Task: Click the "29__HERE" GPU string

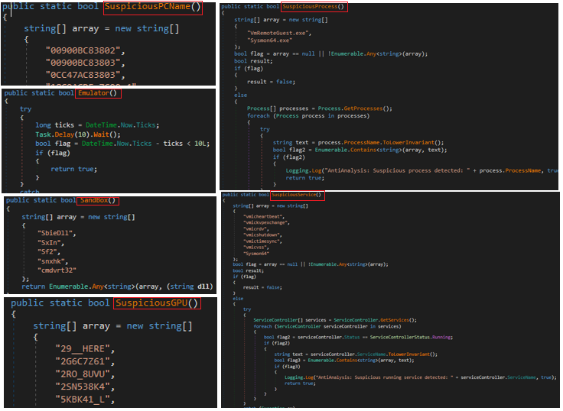Action: point(84,348)
